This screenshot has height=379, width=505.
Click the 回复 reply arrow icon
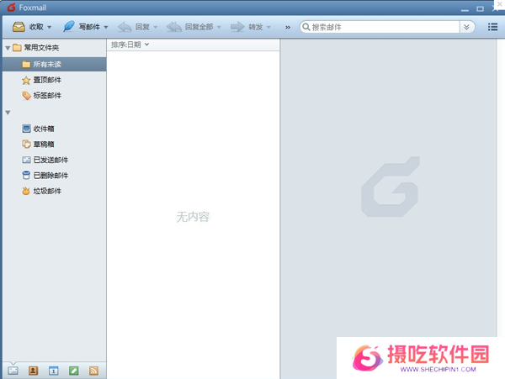[x=125, y=27]
